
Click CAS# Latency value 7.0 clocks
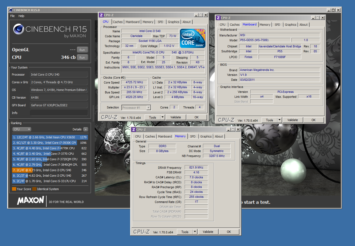tap(196, 177)
